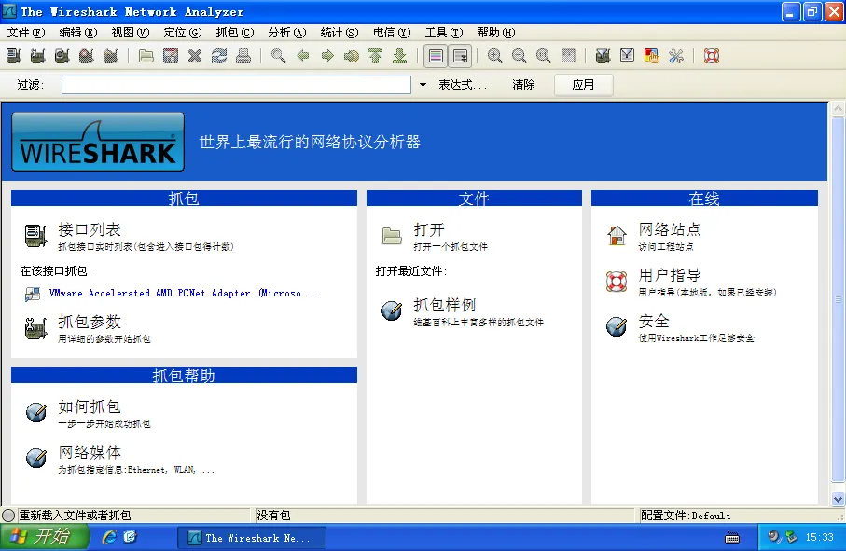
Task: Toggle packet list colorization
Action: (435, 55)
